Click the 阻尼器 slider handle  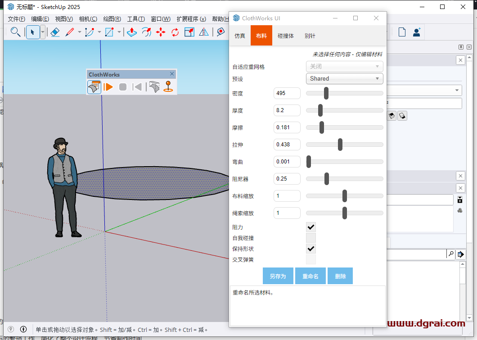[327, 179]
